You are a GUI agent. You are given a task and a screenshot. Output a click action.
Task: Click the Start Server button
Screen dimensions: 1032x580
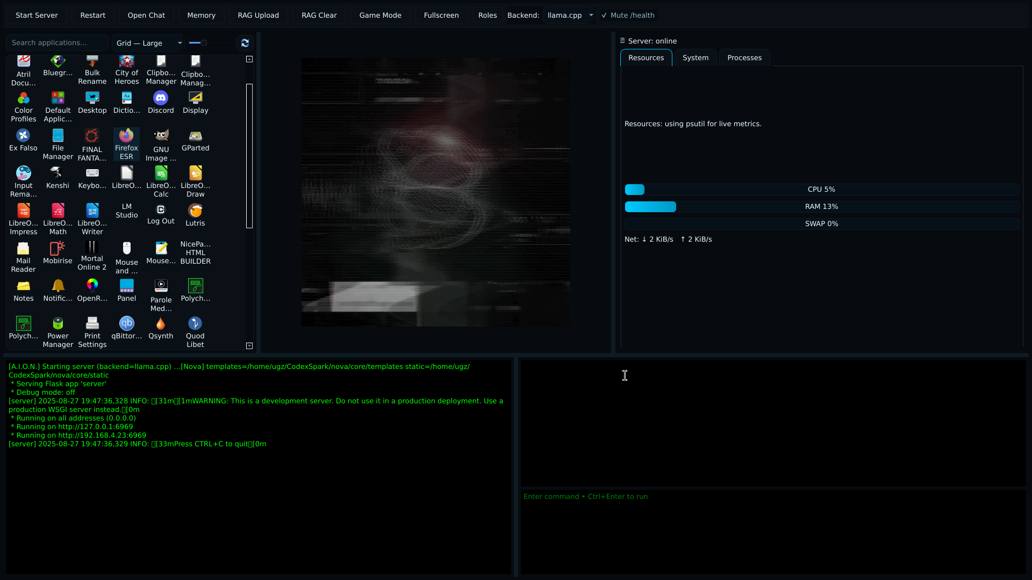37,15
